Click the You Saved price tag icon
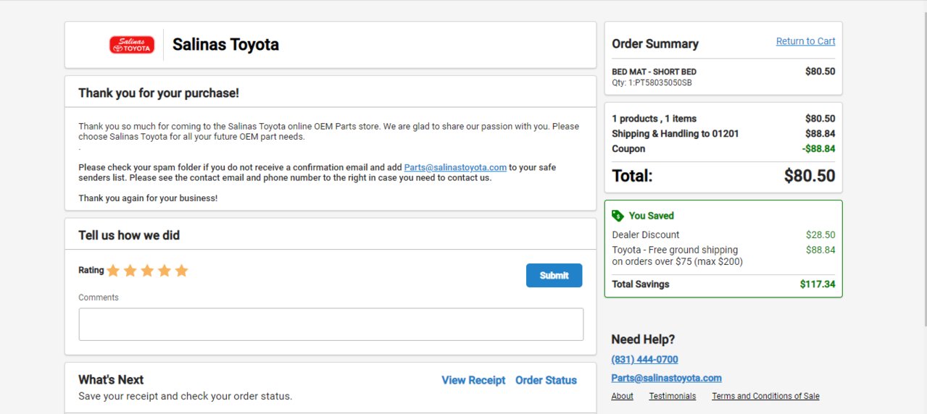The image size is (927, 414). [618, 216]
